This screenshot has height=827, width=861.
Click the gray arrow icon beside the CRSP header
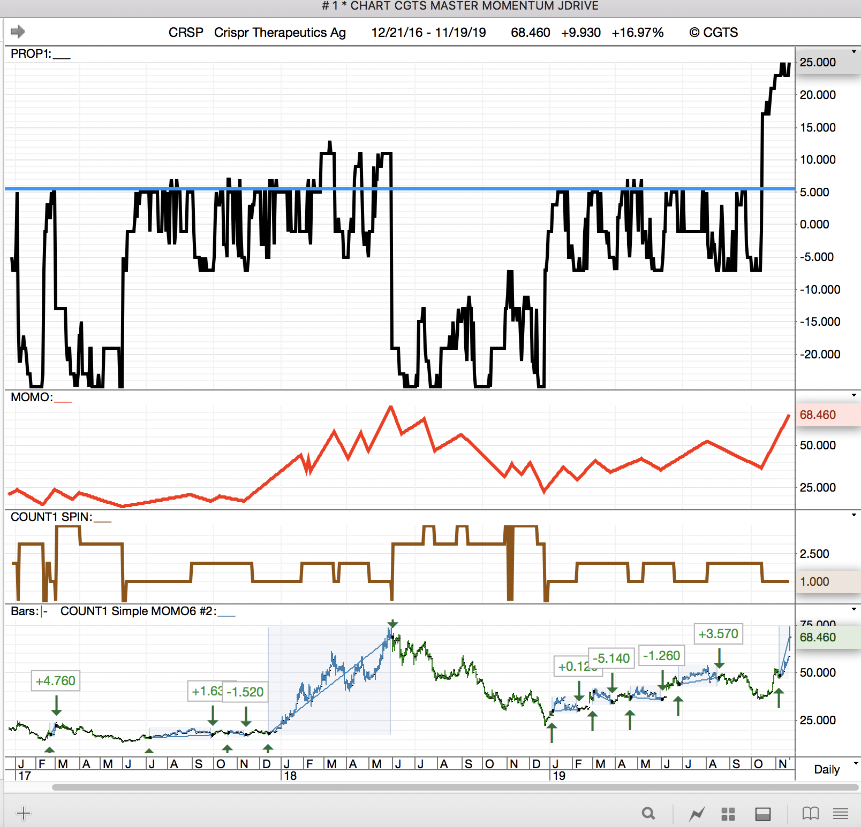[x=18, y=32]
